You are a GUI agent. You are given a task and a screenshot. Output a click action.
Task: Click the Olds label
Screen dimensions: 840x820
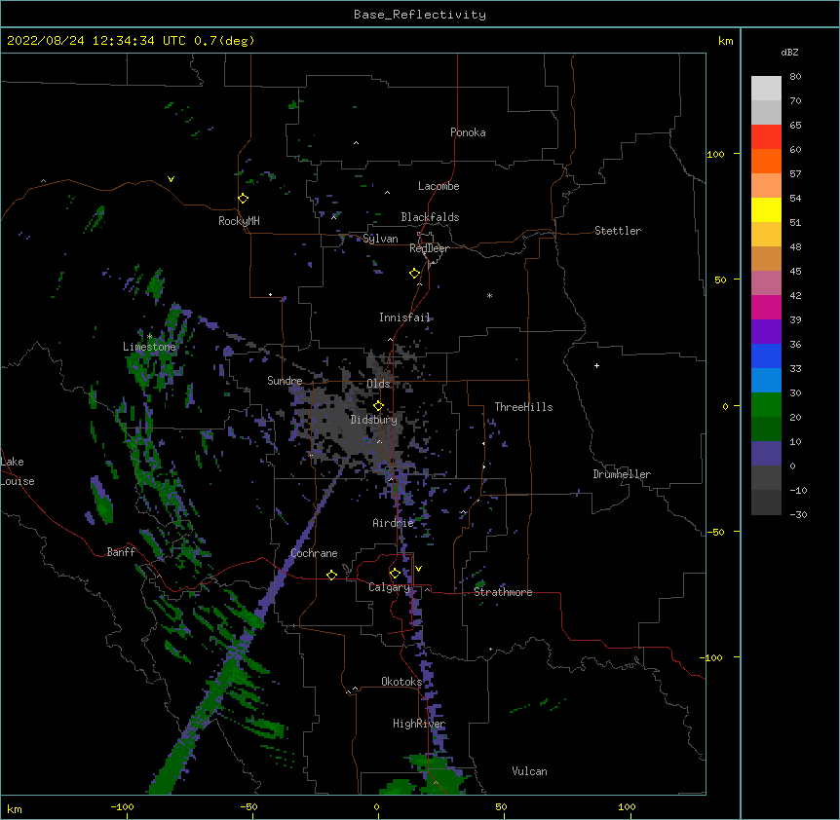(378, 384)
